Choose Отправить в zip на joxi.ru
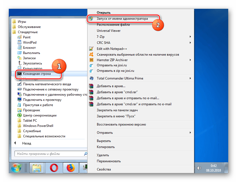 115,71
